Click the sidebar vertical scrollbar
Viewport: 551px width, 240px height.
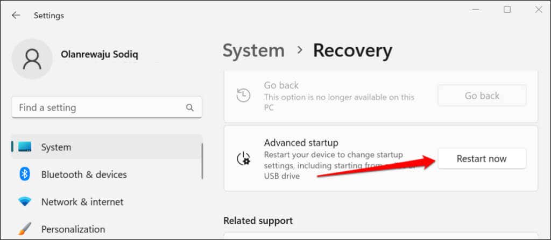pyautogui.click(x=202, y=162)
